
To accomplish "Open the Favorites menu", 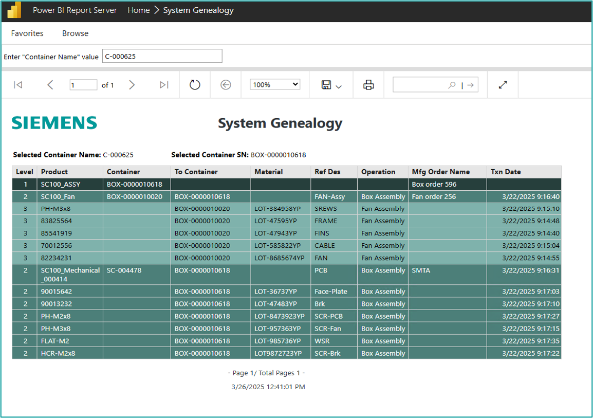I will [x=27, y=33].
